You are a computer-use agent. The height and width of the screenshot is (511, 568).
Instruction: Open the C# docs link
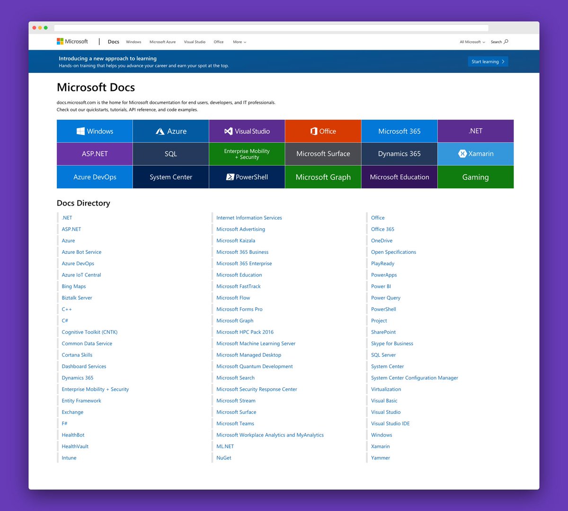(65, 321)
